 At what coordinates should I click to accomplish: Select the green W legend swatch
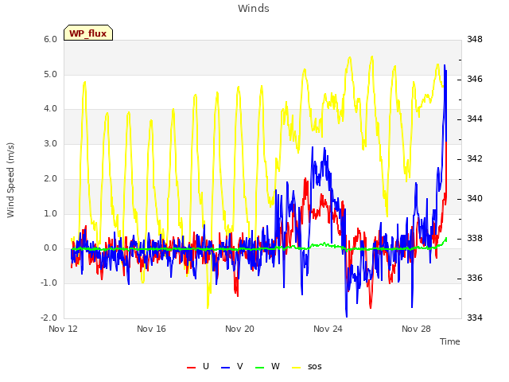[260, 368]
